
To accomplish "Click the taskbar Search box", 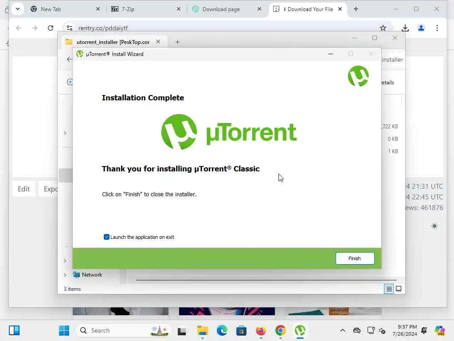I will tap(124, 330).
